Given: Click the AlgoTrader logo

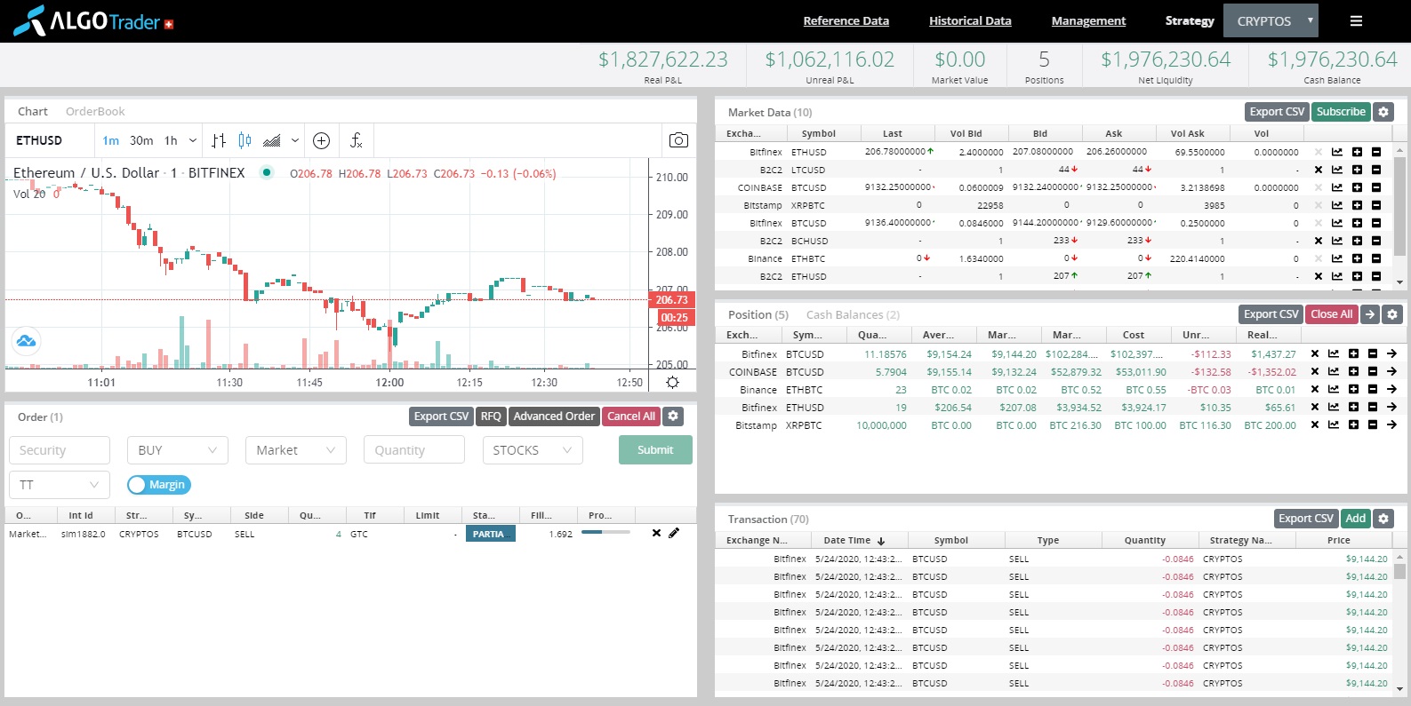Looking at the screenshot, I should pos(93,20).
